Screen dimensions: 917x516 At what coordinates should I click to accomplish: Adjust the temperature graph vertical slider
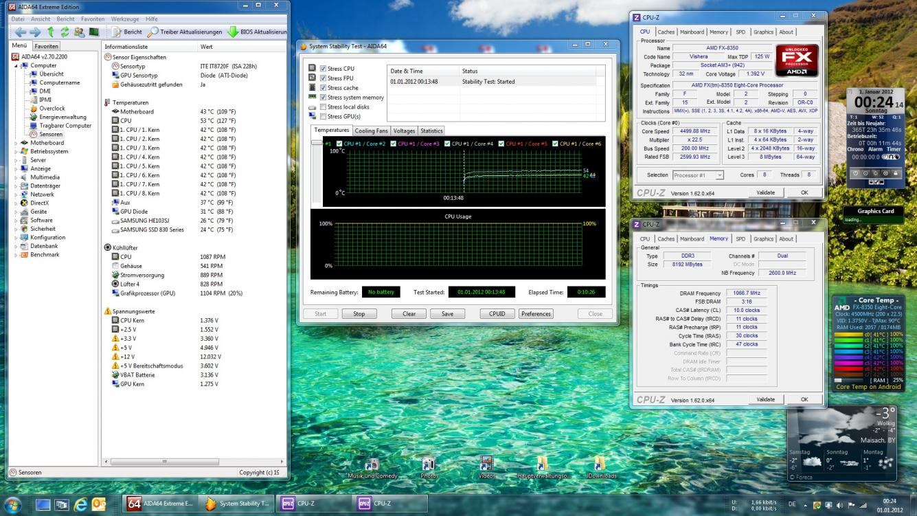(316, 143)
